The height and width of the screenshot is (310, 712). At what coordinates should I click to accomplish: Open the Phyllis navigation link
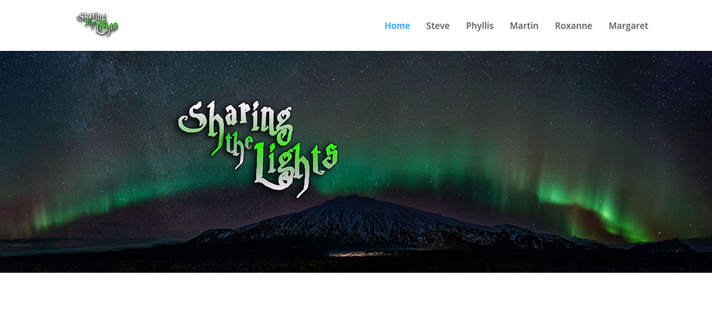click(480, 26)
